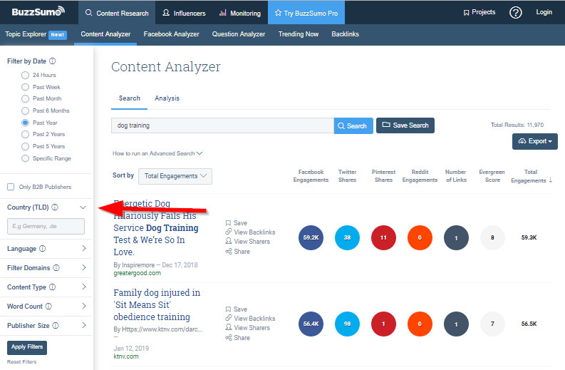
Task: Open the greatergood.com domain link
Action: (138, 273)
